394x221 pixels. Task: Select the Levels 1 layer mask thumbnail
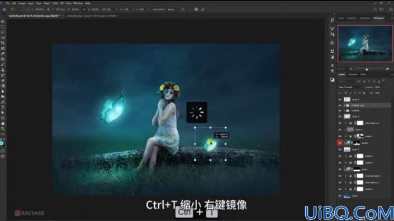click(x=360, y=136)
